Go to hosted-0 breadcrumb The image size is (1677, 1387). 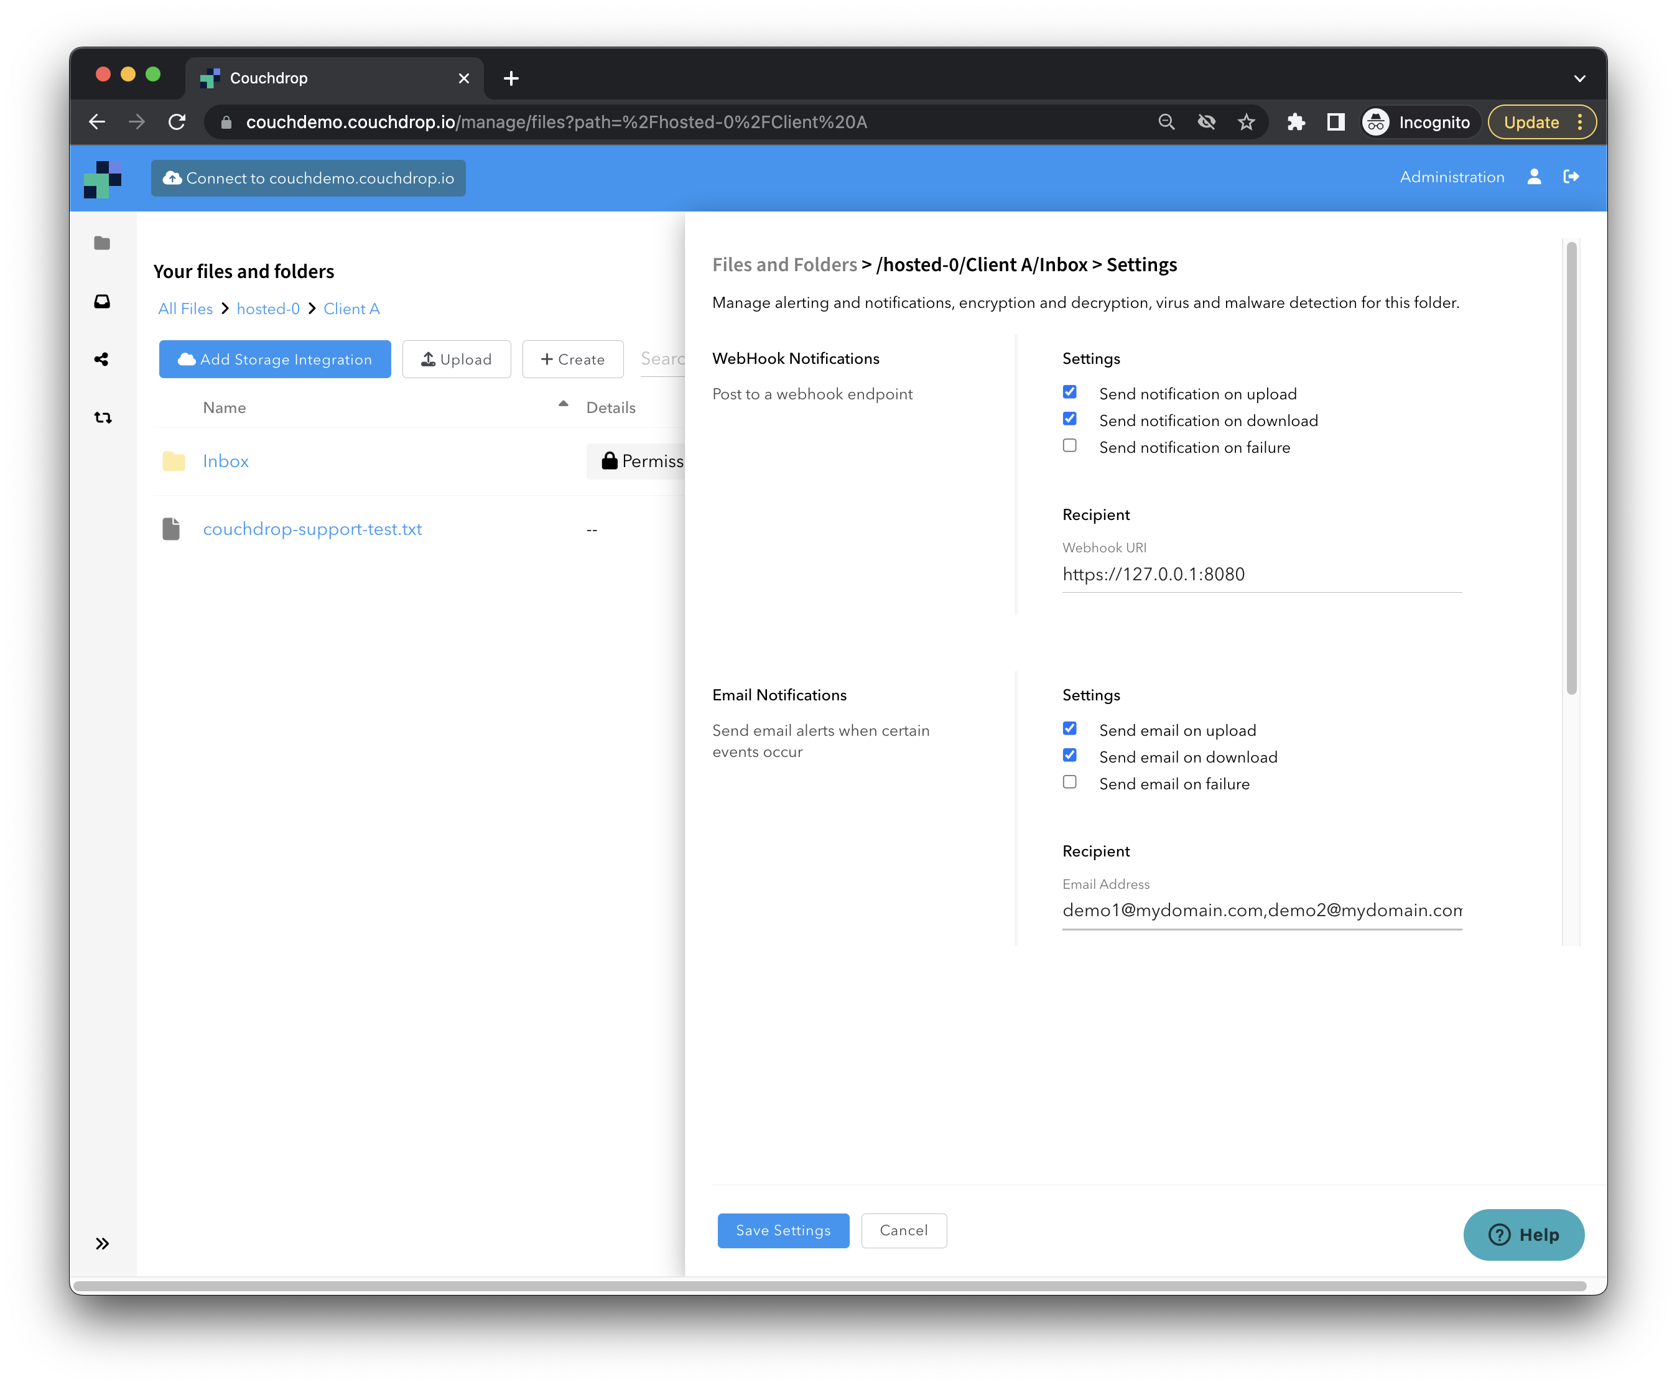[x=267, y=309]
